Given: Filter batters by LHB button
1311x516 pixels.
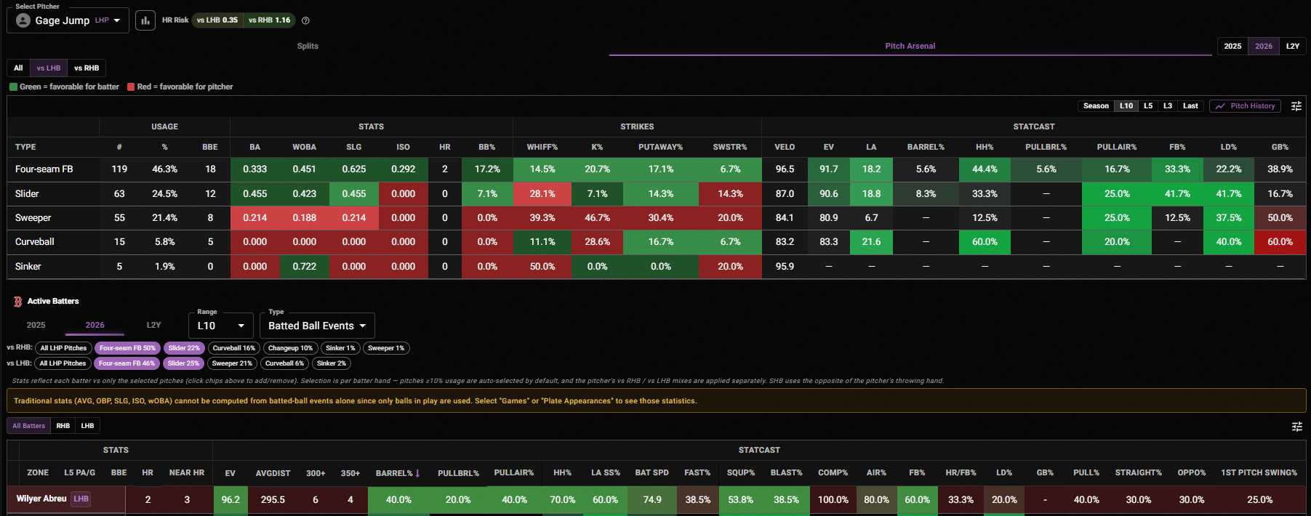Looking at the screenshot, I should click(x=87, y=426).
